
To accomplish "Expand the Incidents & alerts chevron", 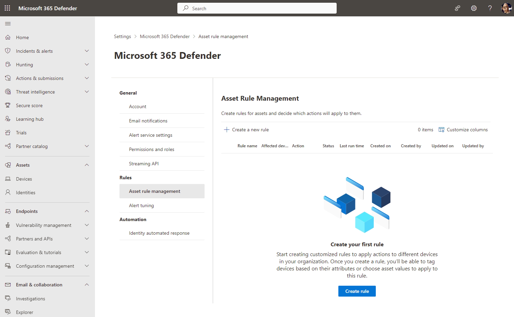I will pyautogui.click(x=87, y=51).
